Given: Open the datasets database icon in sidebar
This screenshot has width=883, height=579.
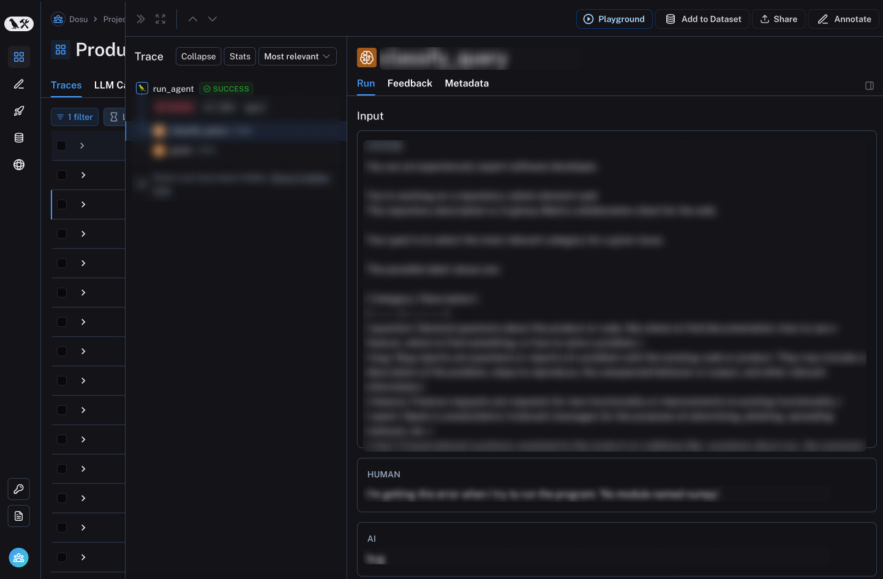Looking at the screenshot, I should click(x=19, y=138).
